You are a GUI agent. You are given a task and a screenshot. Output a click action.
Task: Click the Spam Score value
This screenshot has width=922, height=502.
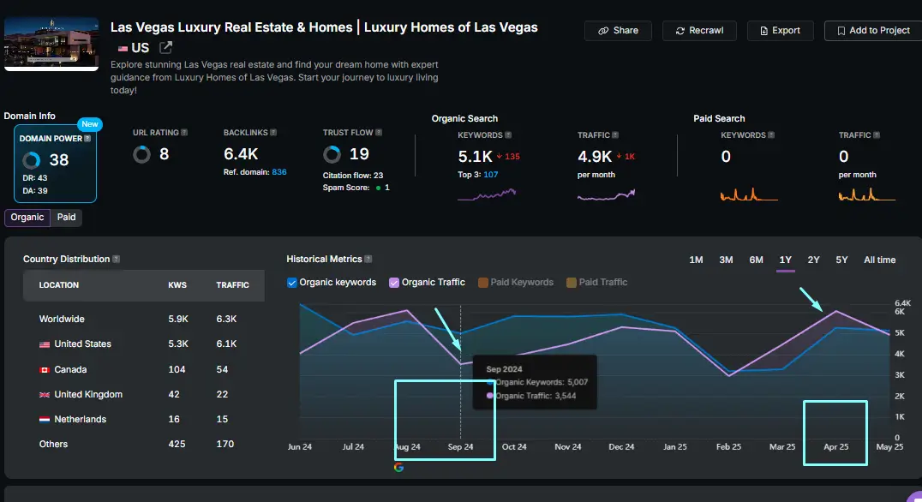pyautogui.click(x=386, y=188)
